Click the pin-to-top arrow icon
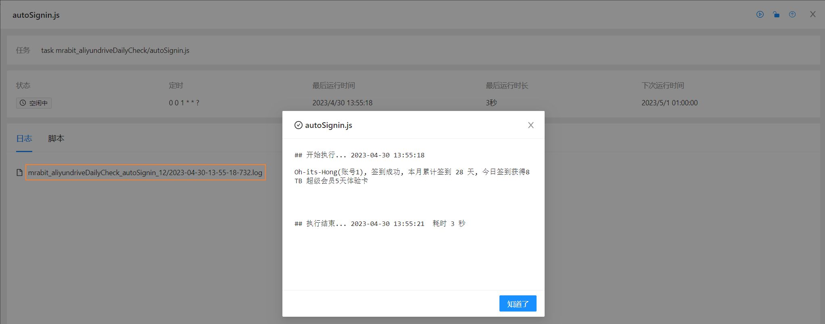This screenshot has width=825, height=324. 792,15
